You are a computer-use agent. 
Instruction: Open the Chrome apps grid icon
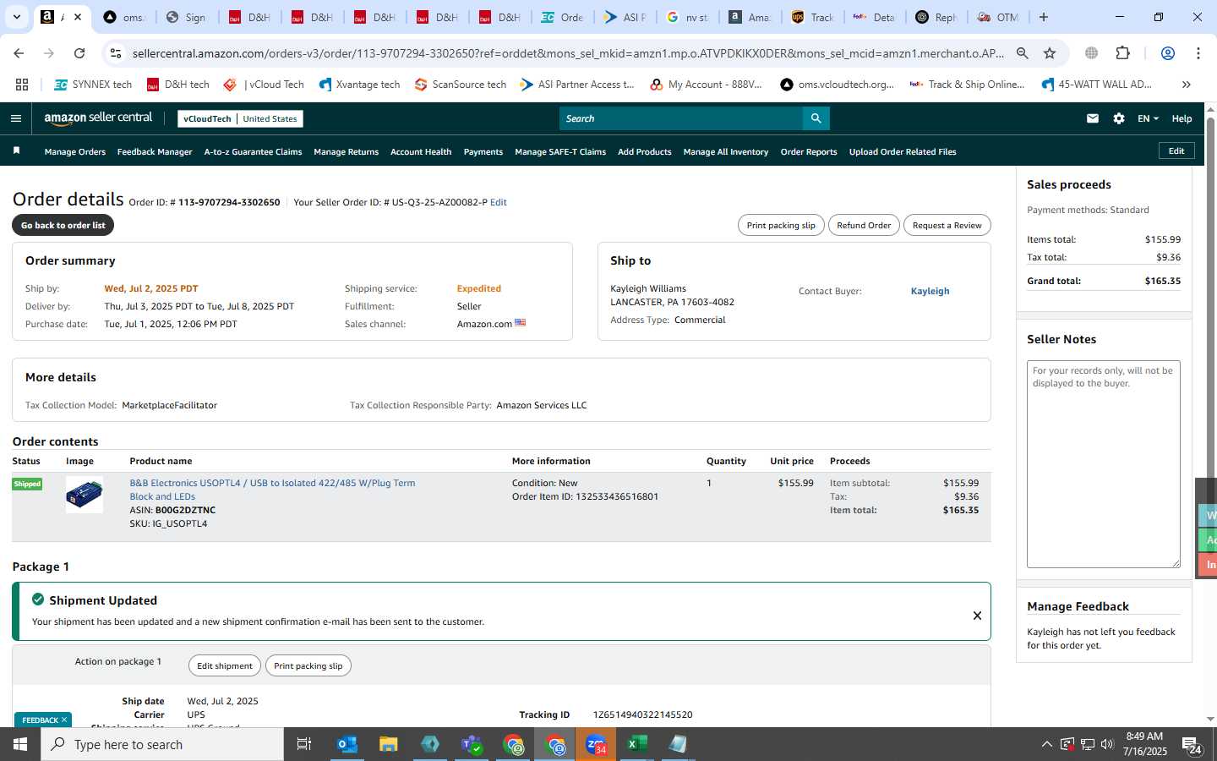tap(22, 85)
